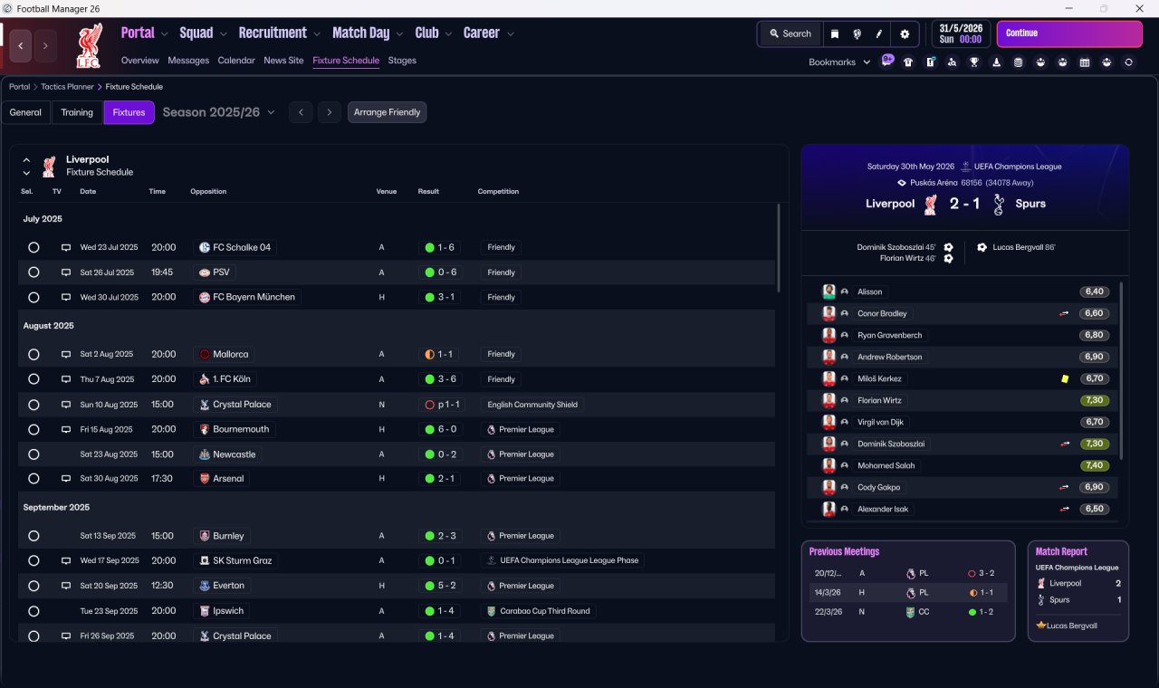
Task: Expand the Recruitment menu chevron
Action: pyautogui.click(x=317, y=34)
